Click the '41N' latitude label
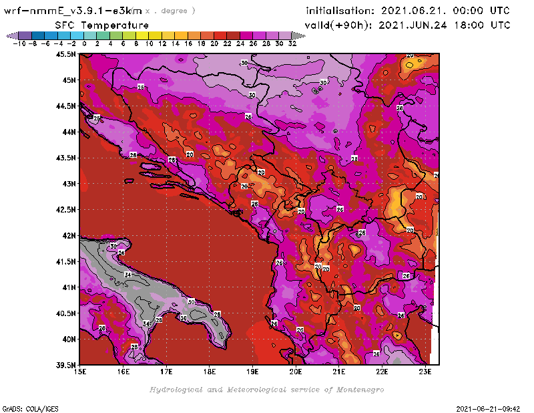Viewport: 534px width, 413px height. [x=69, y=287]
